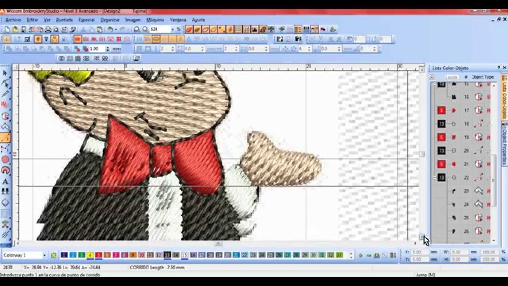Viewport: 508px width, 286px height.
Task: Click the Open file folder icon
Action: [x=15, y=29]
